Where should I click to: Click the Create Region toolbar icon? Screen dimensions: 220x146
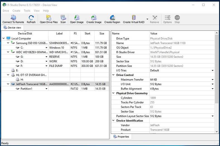point(112,18)
